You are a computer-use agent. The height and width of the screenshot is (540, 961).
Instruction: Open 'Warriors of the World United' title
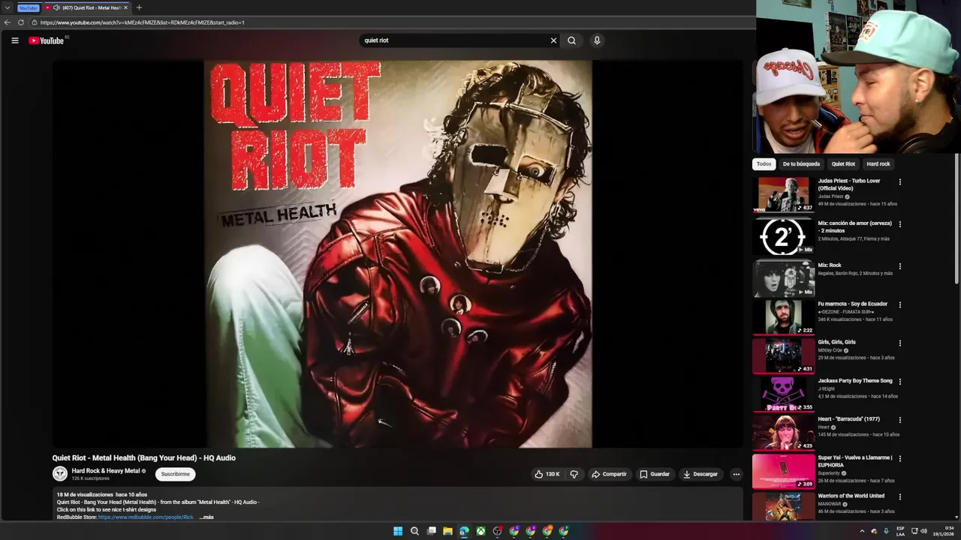click(x=851, y=496)
